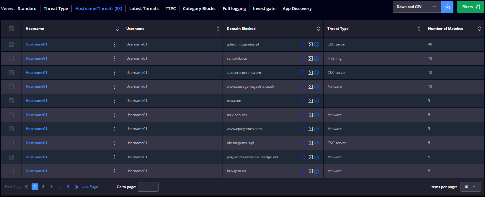This screenshot has height=197, width=485.
Task: Sort by Hostname column arrows
Action: pyautogui.click(x=117, y=29)
